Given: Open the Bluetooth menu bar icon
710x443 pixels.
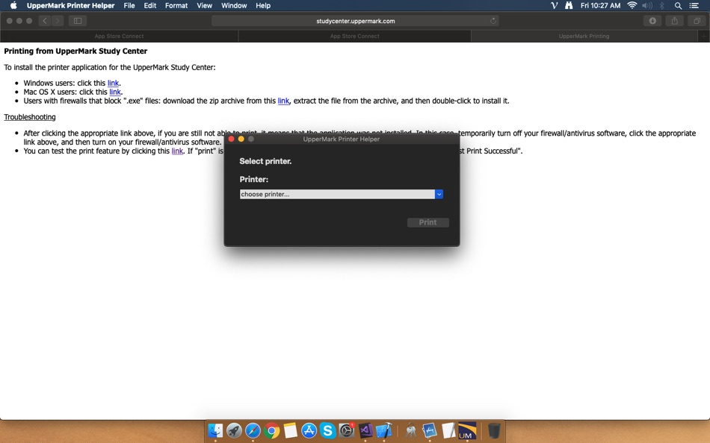Looking at the screenshot, I should click(661, 5).
